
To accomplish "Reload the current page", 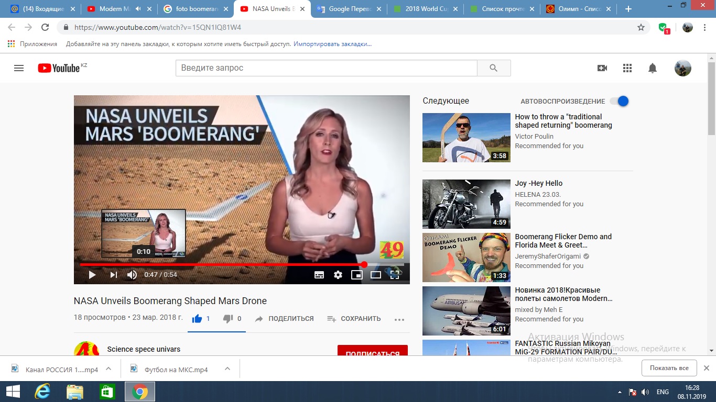I will [x=45, y=27].
